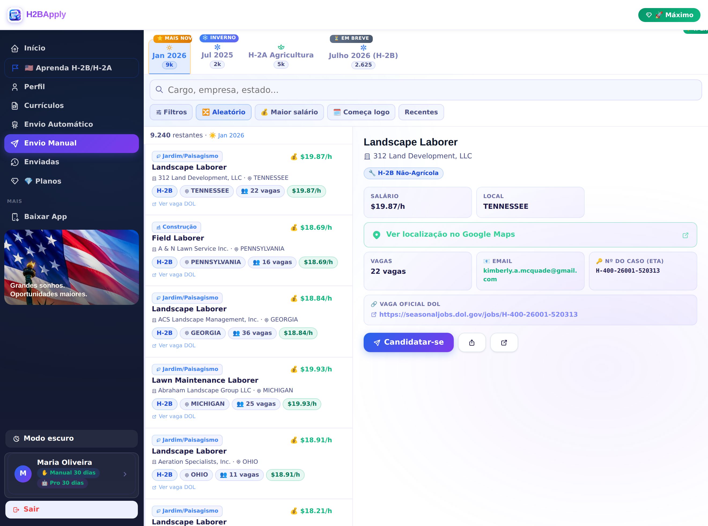Toggle Modo escuro
The height and width of the screenshot is (526, 708).
click(71, 439)
